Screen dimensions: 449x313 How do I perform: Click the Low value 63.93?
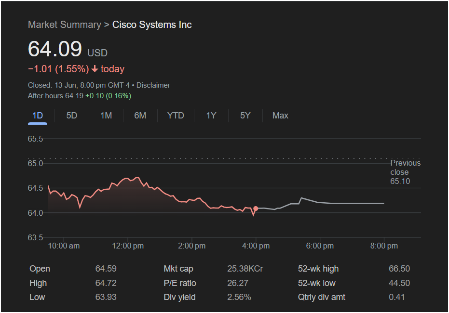pyautogui.click(x=106, y=297)
